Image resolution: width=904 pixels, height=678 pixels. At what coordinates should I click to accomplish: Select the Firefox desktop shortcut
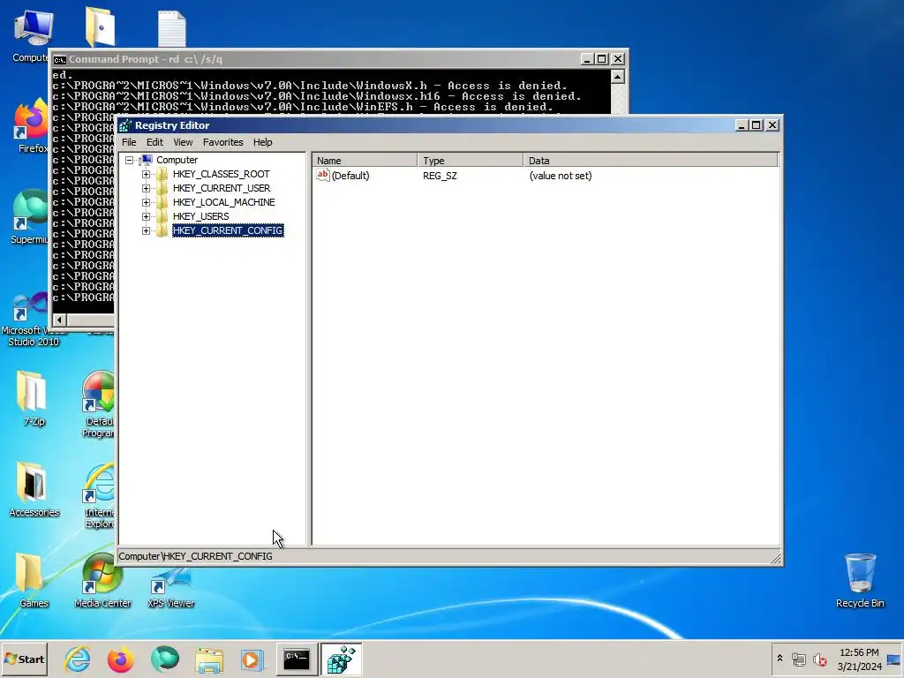(x=32, y=127)
